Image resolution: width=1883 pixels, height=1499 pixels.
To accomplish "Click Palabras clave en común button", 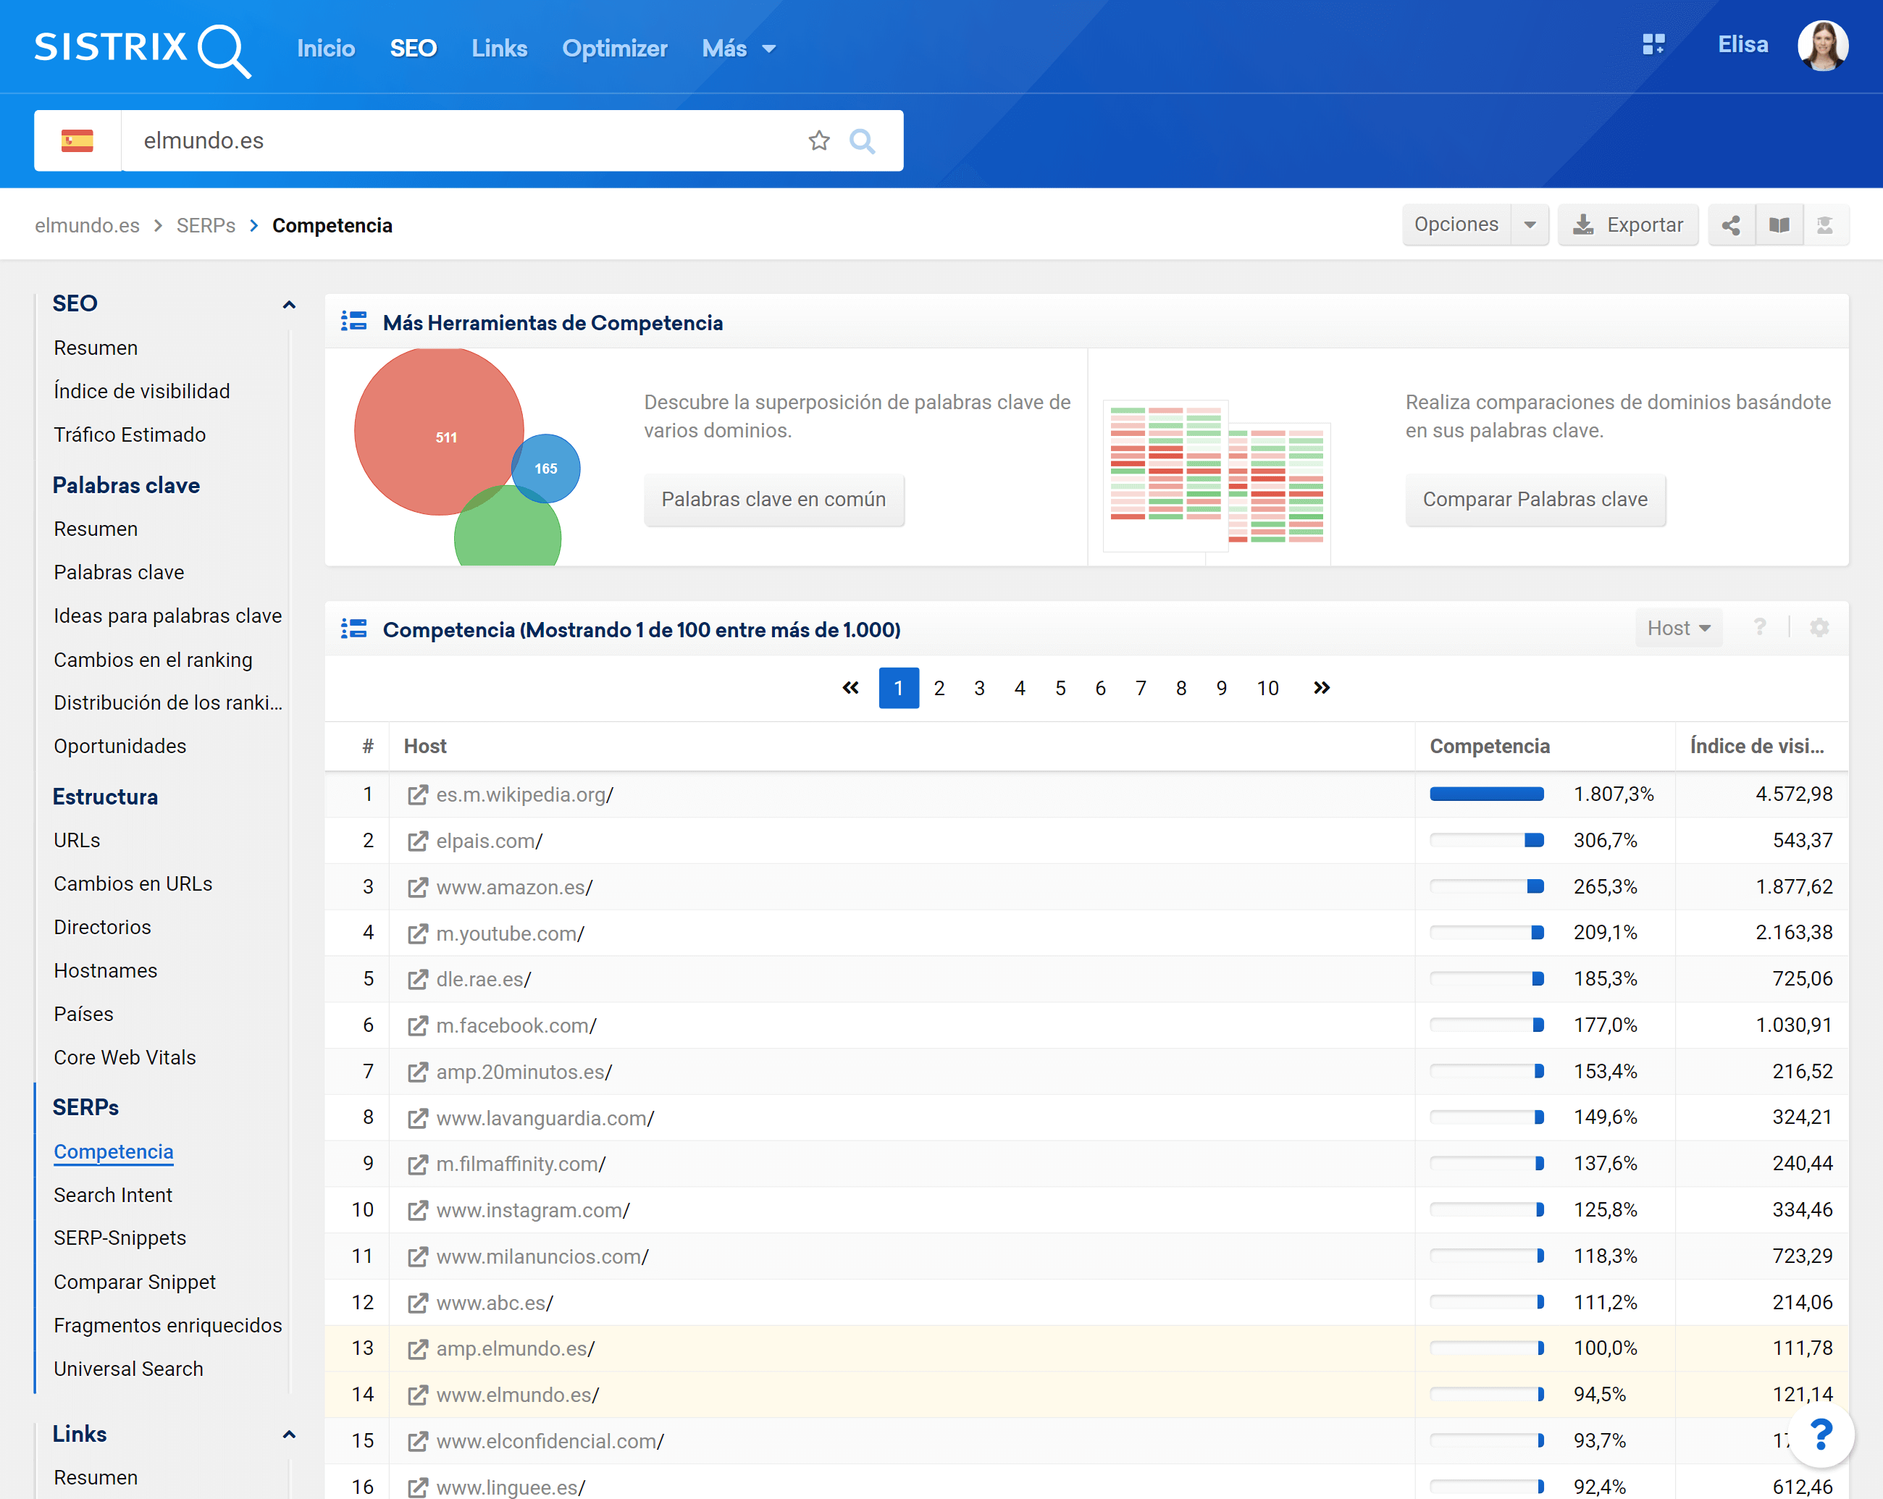I will point(773,500).
